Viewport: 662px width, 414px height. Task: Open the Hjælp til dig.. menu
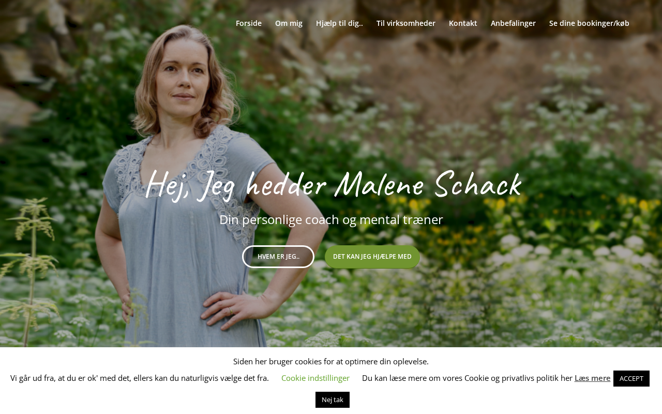tap(339, 23)
